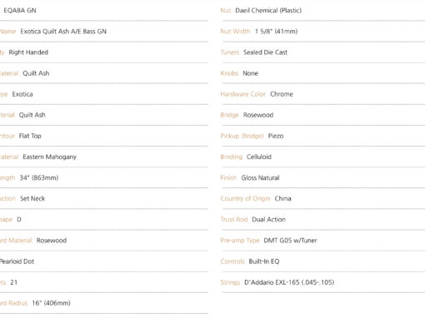Click the Country of Origin label
425x318 pixels.
tap(245, 198)
